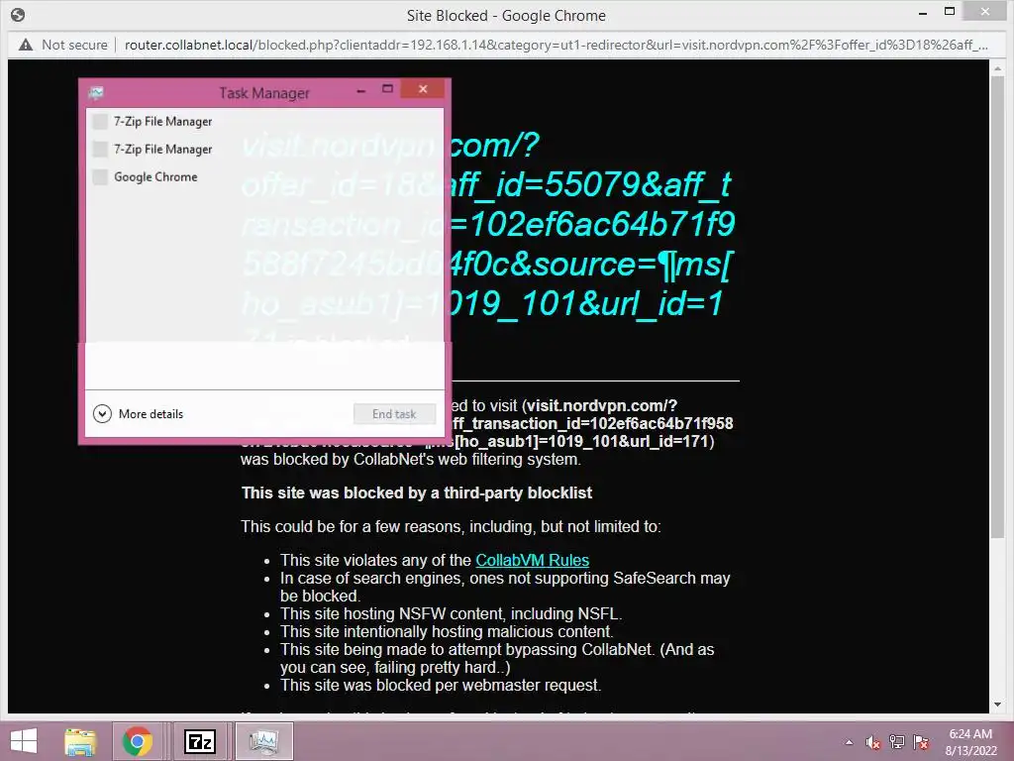Click scrollbar up arrow in Chrome
This screenshot has width=1014, height=761.
tap(997, 68)
